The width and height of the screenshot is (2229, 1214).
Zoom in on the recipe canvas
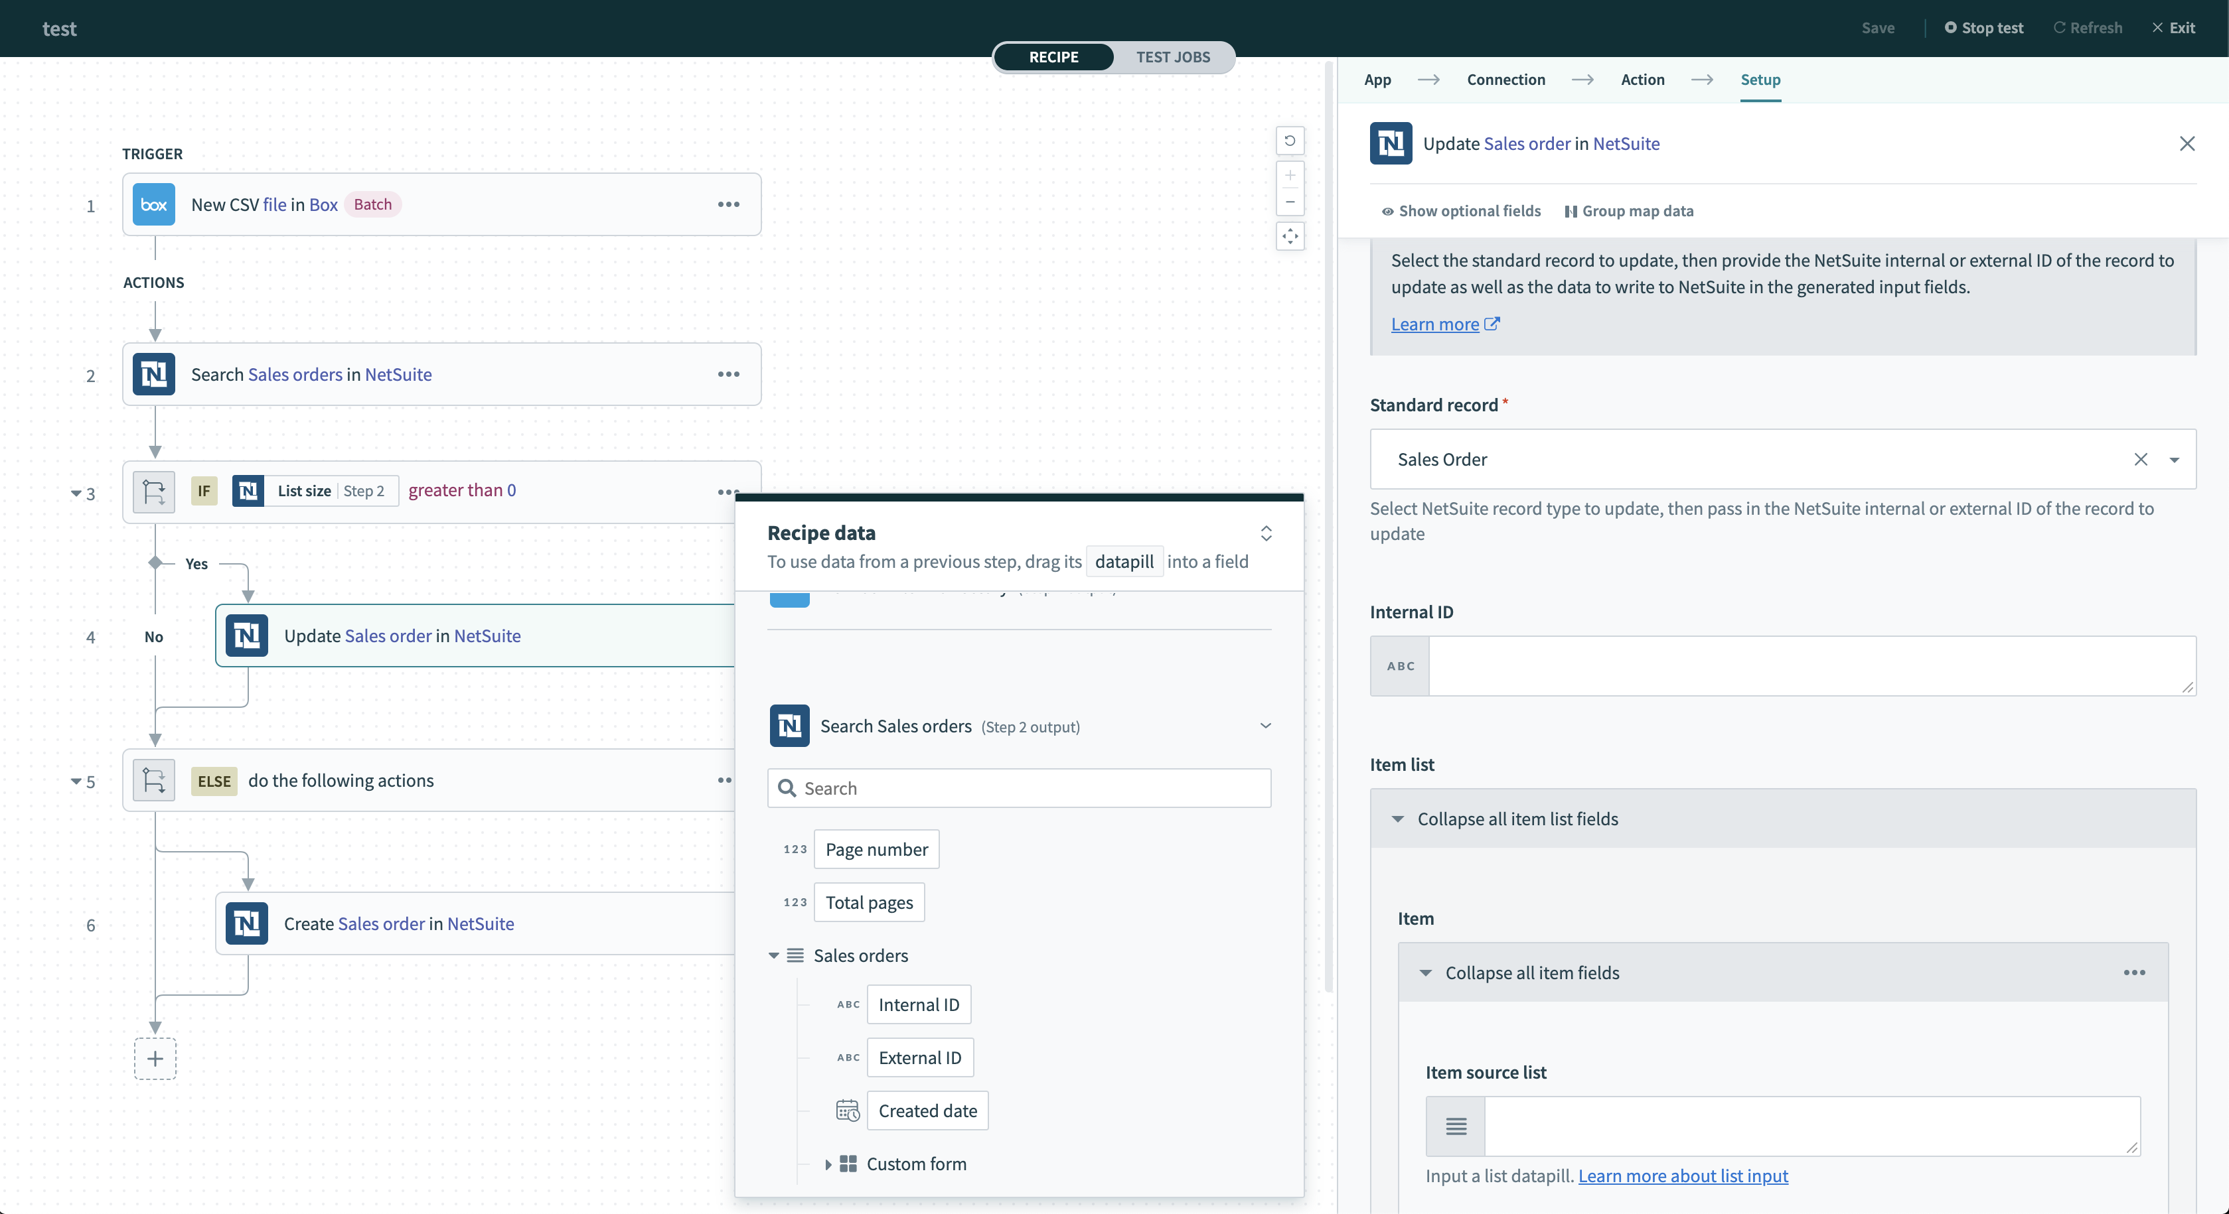point(1289,176)
